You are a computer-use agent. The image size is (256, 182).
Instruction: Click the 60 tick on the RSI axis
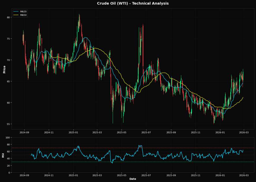(8, 152)
